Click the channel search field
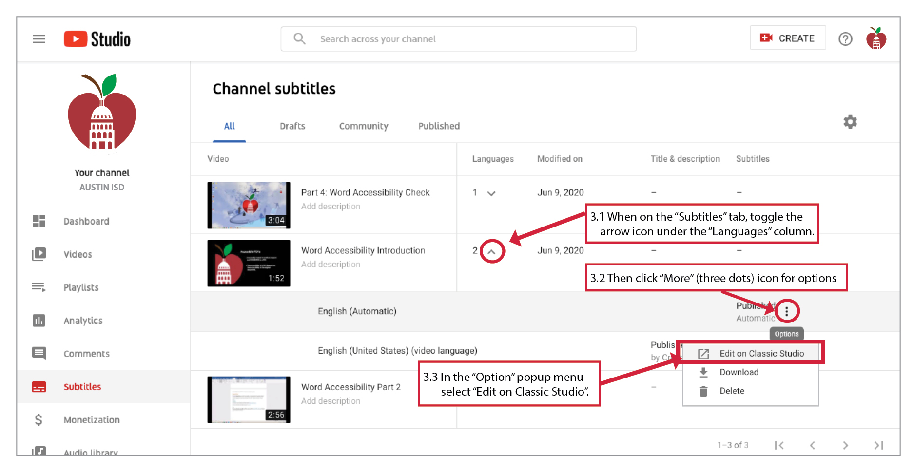The height and width of the screenshot is (473, 914). (458, 39)
